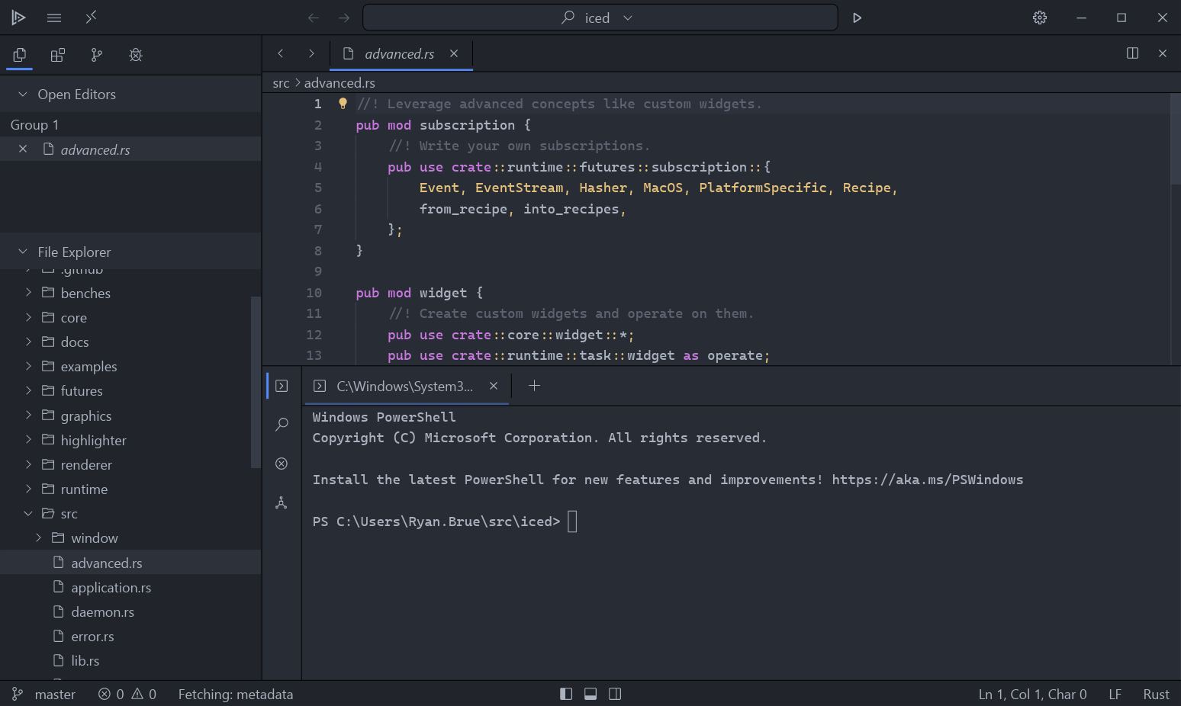Change LF line ending in status bar

click(1115, 694)
